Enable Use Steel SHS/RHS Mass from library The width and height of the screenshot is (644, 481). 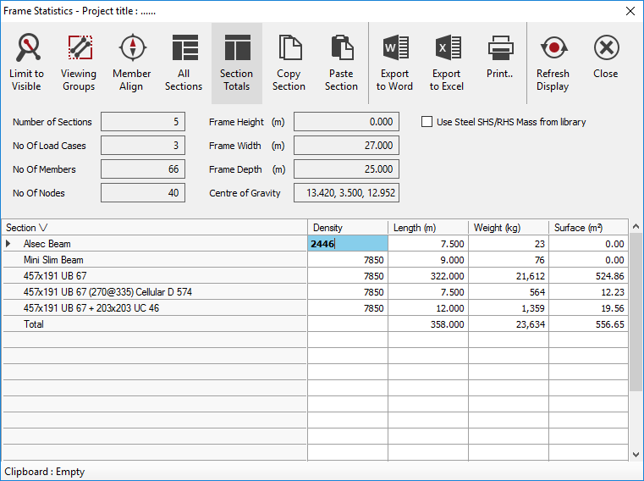tap(427, 122)
